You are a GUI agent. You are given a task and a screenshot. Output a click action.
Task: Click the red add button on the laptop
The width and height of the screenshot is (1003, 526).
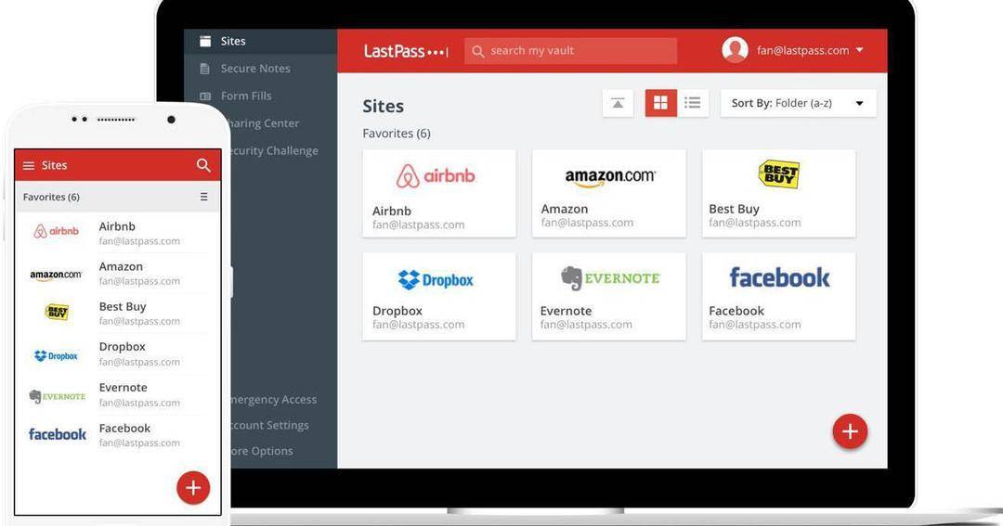click(x=850, y=431)
